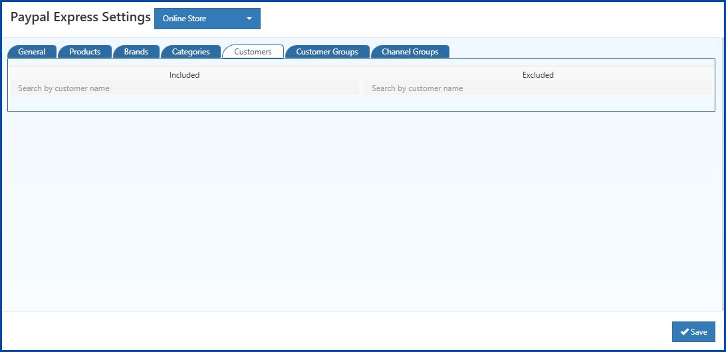Click the Excluded column heading
Viewport: 726px width, 352px height.
(x=538, y=74)
